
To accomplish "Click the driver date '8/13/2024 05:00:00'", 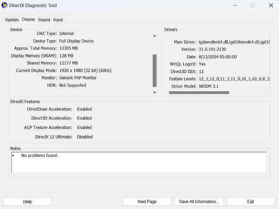I will [218, 57].
